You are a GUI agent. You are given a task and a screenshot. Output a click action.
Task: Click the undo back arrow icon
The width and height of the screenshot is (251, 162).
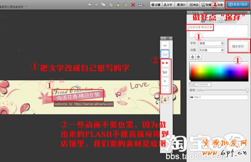(x=90, y=5)
